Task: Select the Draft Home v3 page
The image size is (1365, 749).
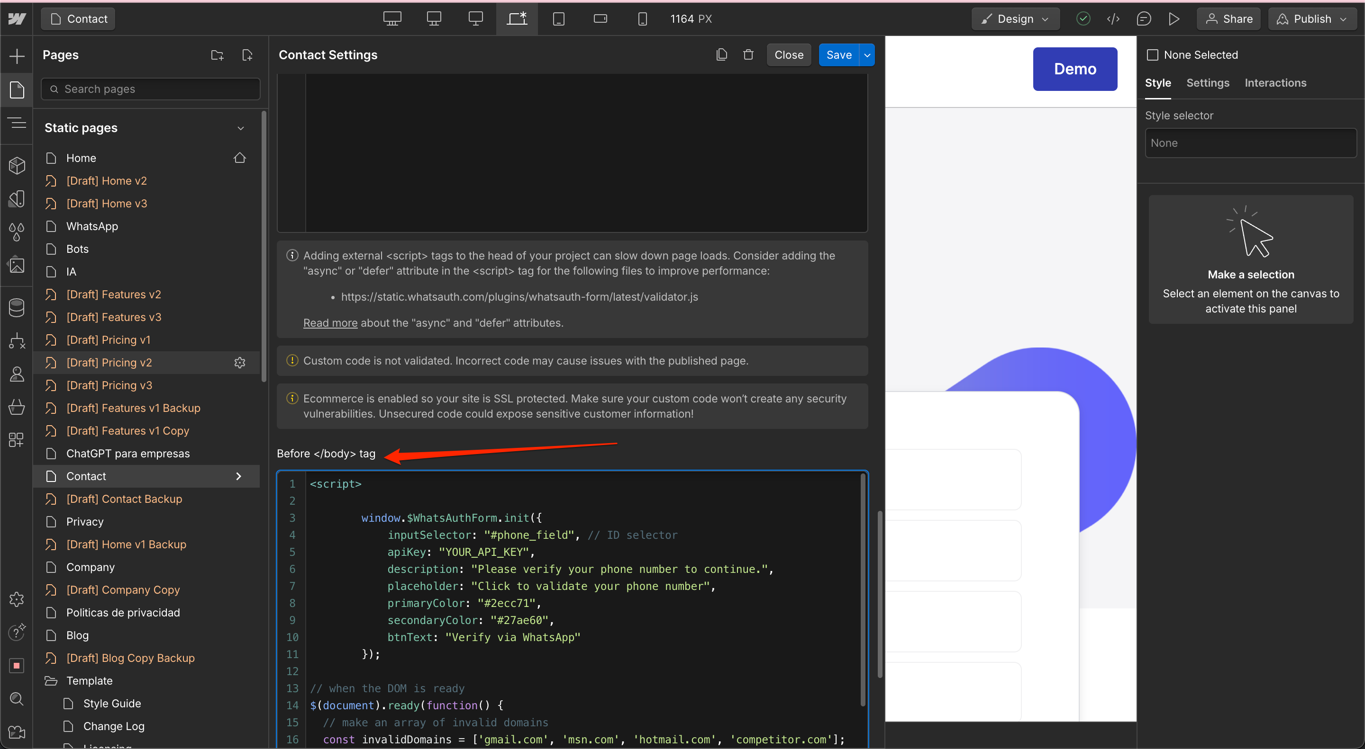Action: (x=146, y=203)
